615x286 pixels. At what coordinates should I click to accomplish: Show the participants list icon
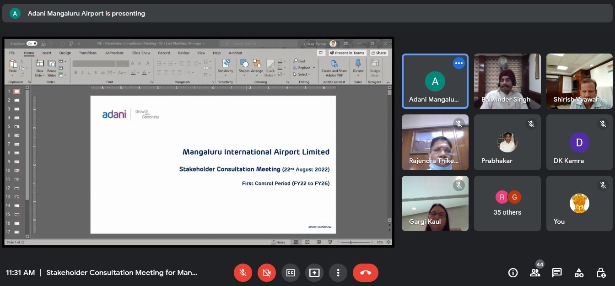[535, 273]
